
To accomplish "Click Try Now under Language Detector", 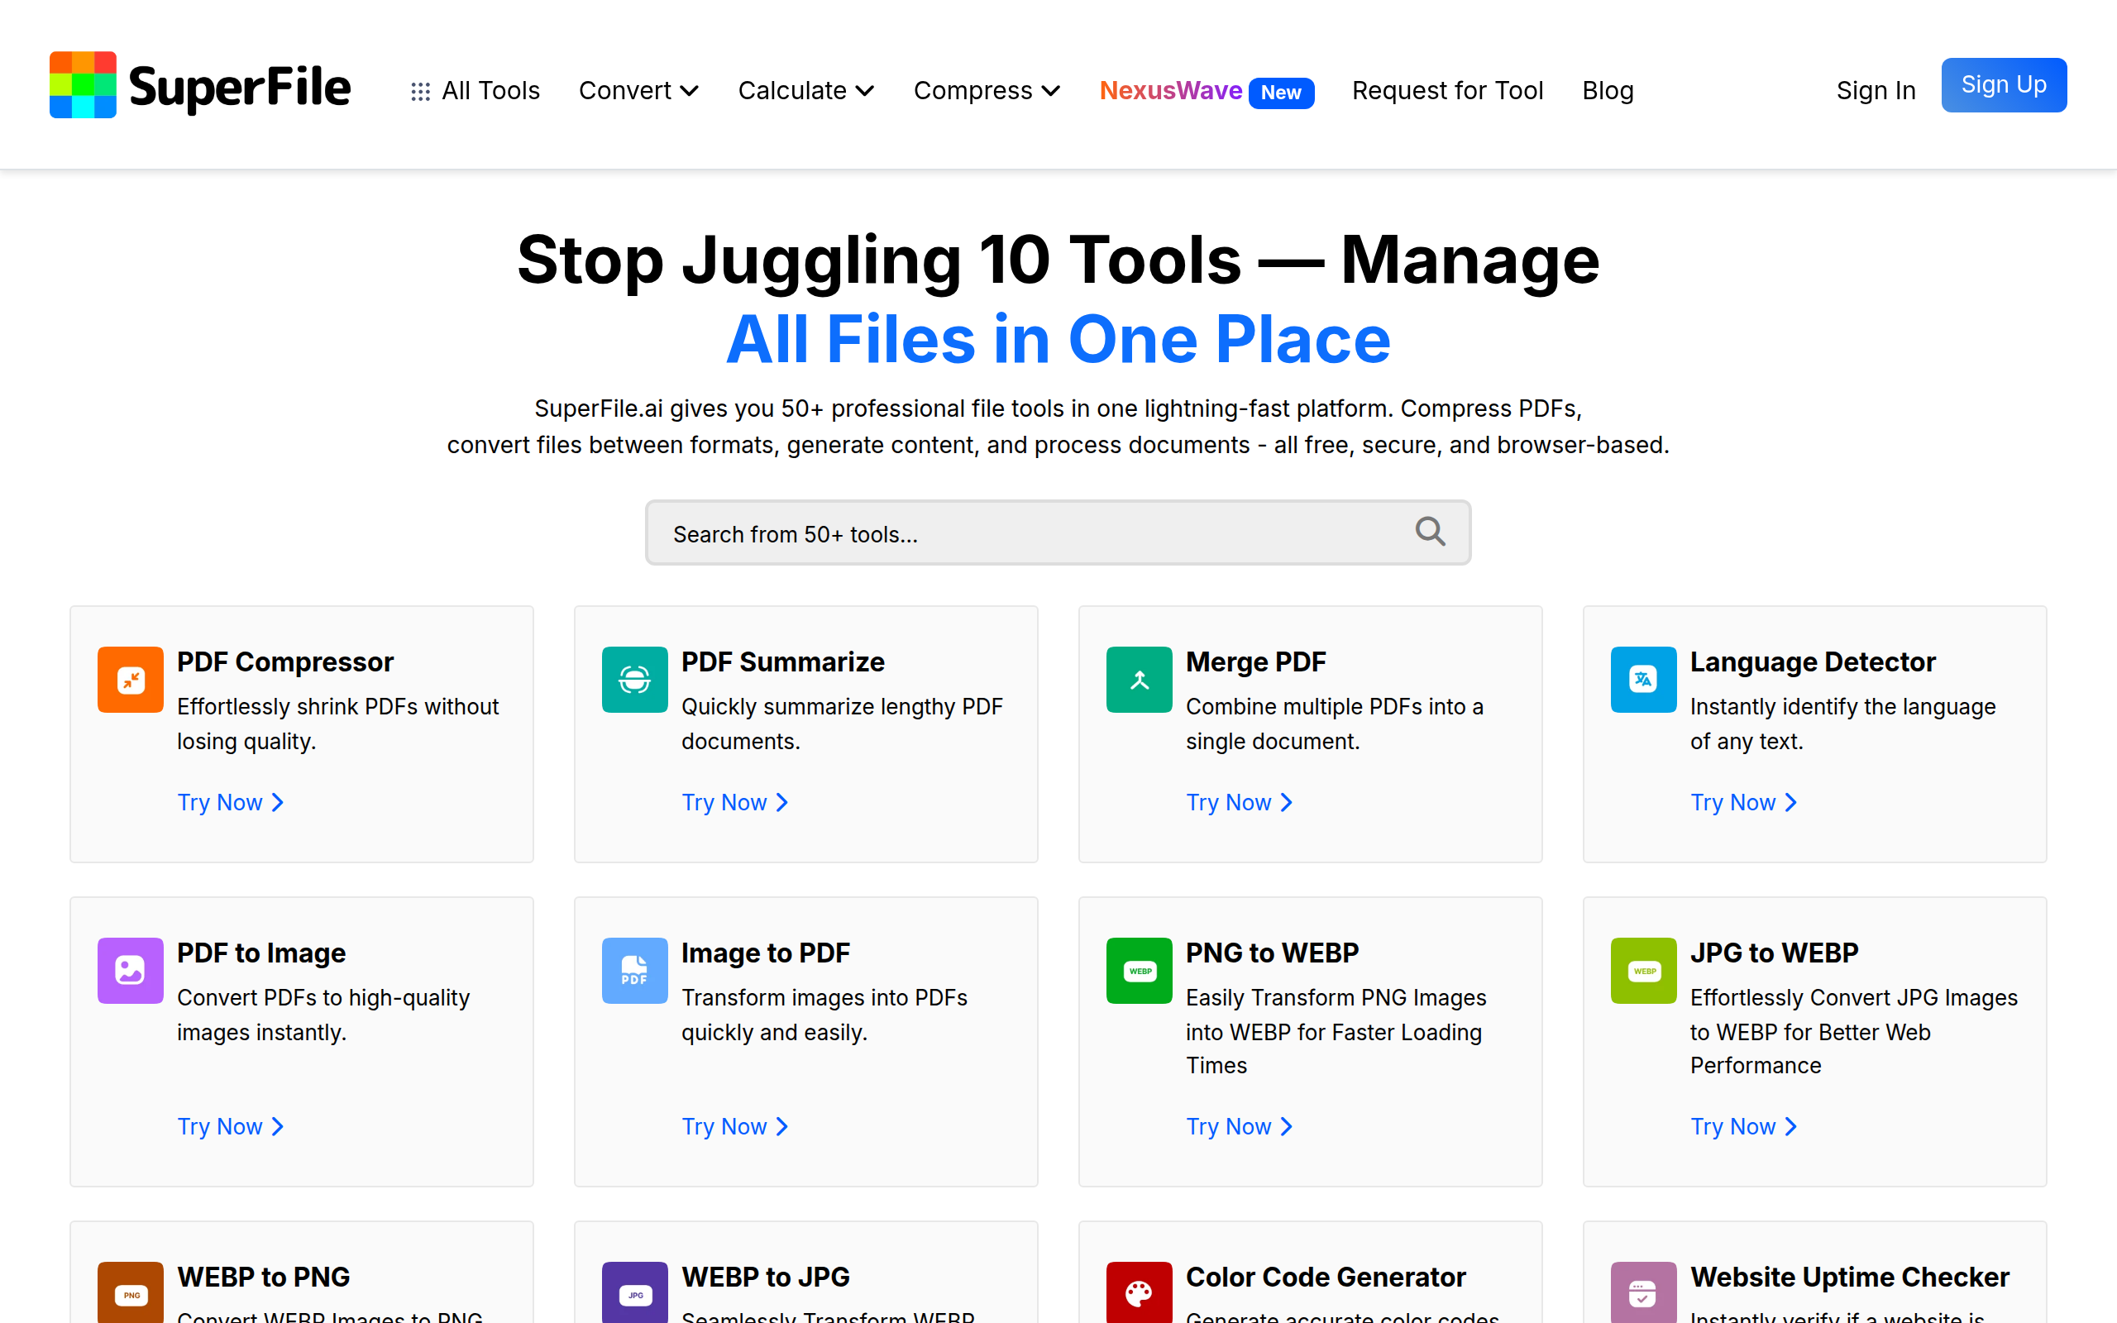I will [1743, 802].
